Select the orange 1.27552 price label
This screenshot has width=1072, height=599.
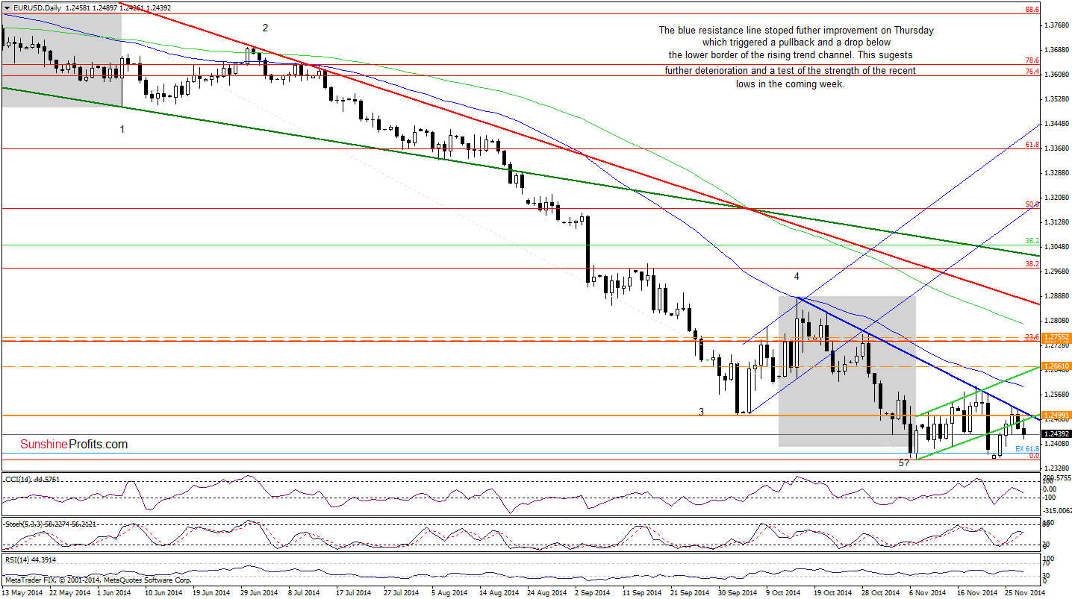click(1056, 337)
